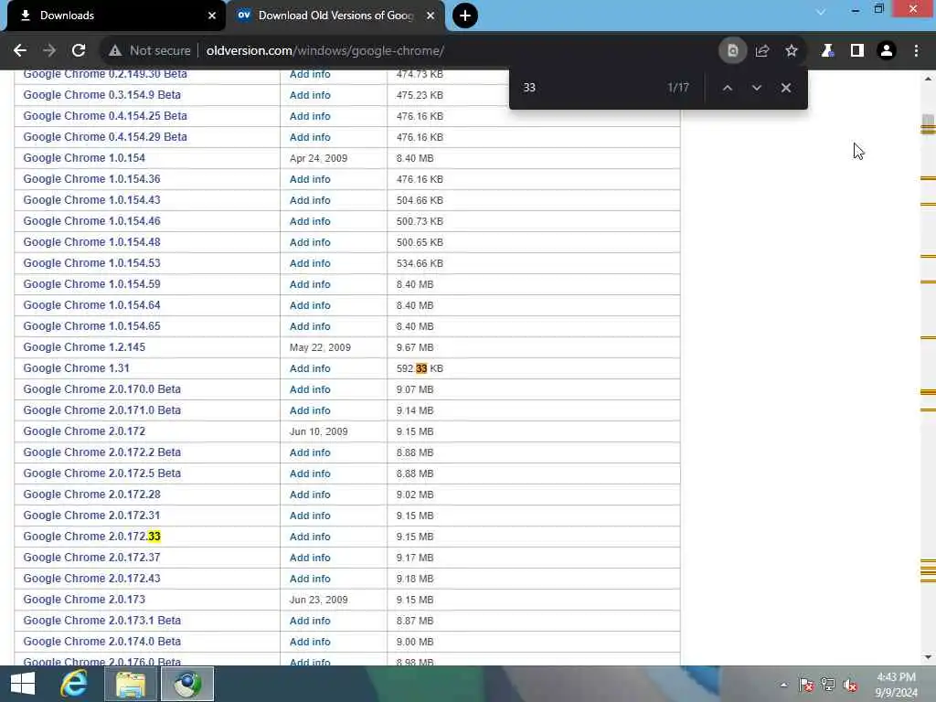This screenshot has height=702, width=936.
Task: Open the Windows Start menu
Action: pos(23,684)
